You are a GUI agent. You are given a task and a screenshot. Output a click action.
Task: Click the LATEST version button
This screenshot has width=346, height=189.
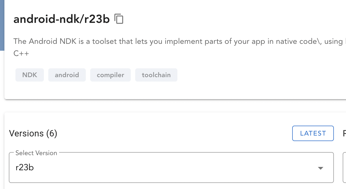313,133
